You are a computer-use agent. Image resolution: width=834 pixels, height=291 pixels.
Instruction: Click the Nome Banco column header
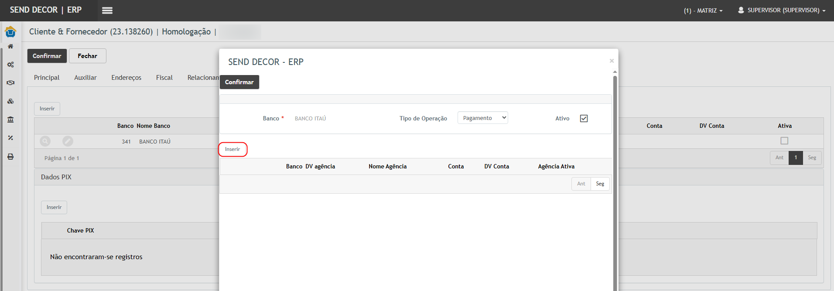click(153, 126)
